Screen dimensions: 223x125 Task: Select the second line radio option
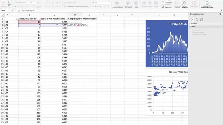click(191, 32)
